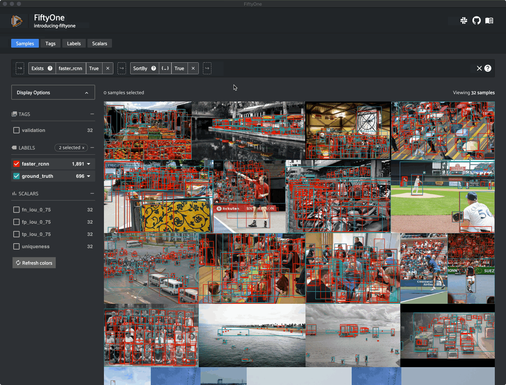Image resolution: width=506 pixels, height=385 pixels.
Task: Click the Refresh colors button
Action: (34, 263)
